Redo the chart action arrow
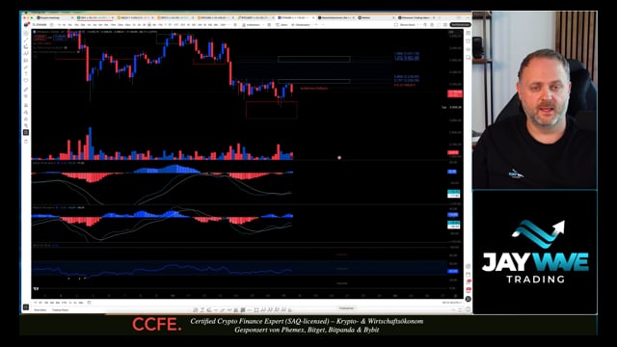 click(323, 25)
